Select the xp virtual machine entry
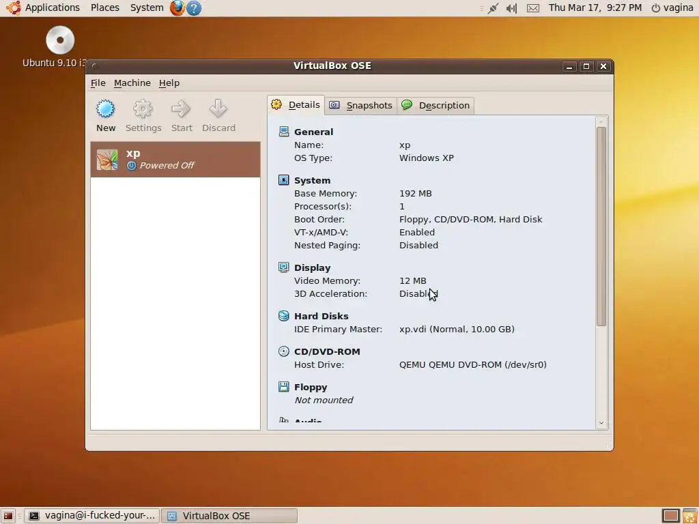The image size is (699, 524). click(x=175, y=160)
